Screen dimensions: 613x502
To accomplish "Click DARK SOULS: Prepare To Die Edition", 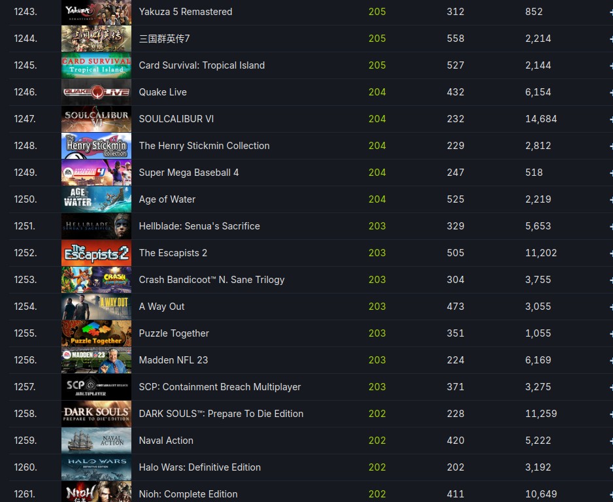I will (221, 414).
